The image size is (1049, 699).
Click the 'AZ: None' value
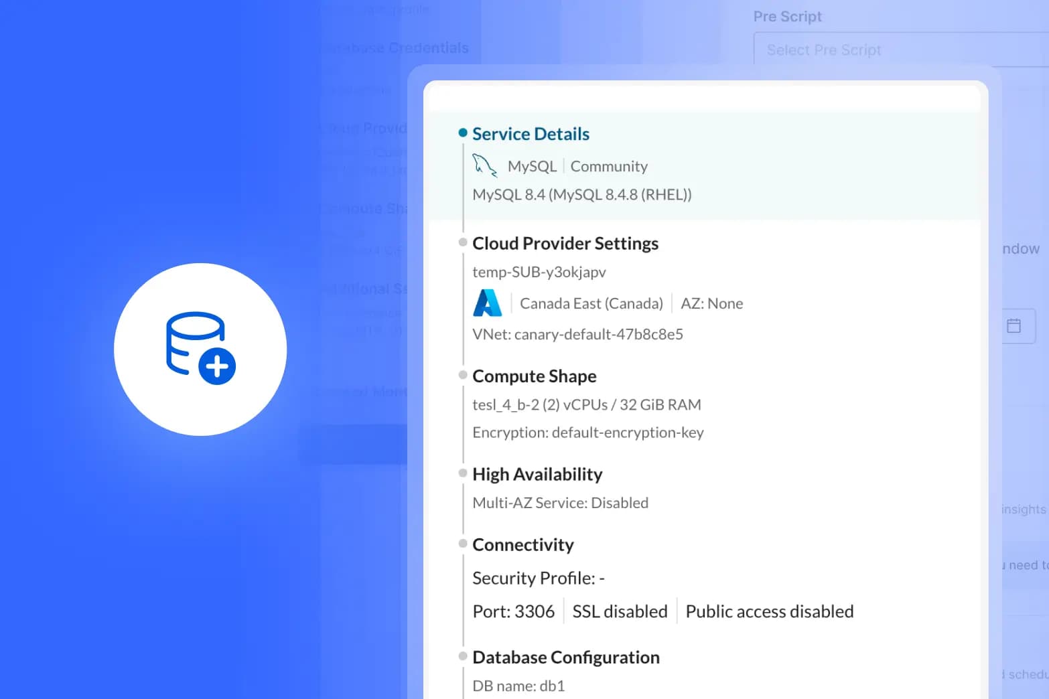click(712, 303)
